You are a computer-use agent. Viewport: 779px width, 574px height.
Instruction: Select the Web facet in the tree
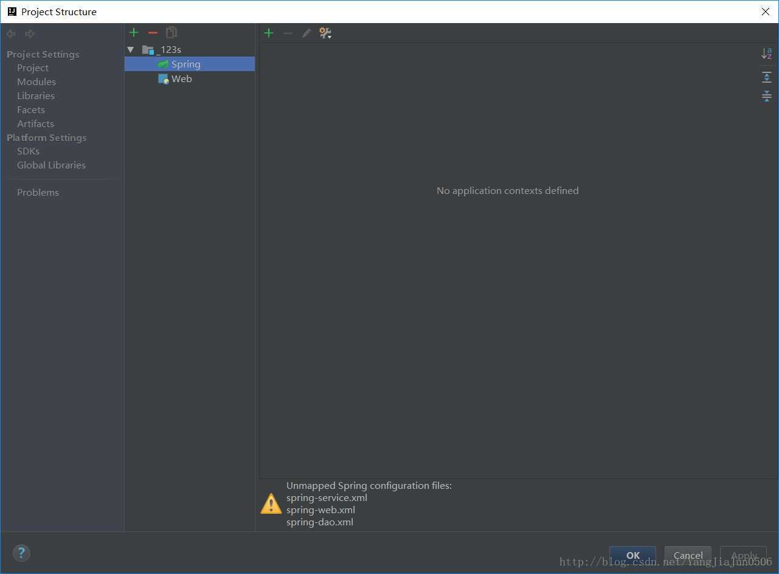click(x=190, y=78)
